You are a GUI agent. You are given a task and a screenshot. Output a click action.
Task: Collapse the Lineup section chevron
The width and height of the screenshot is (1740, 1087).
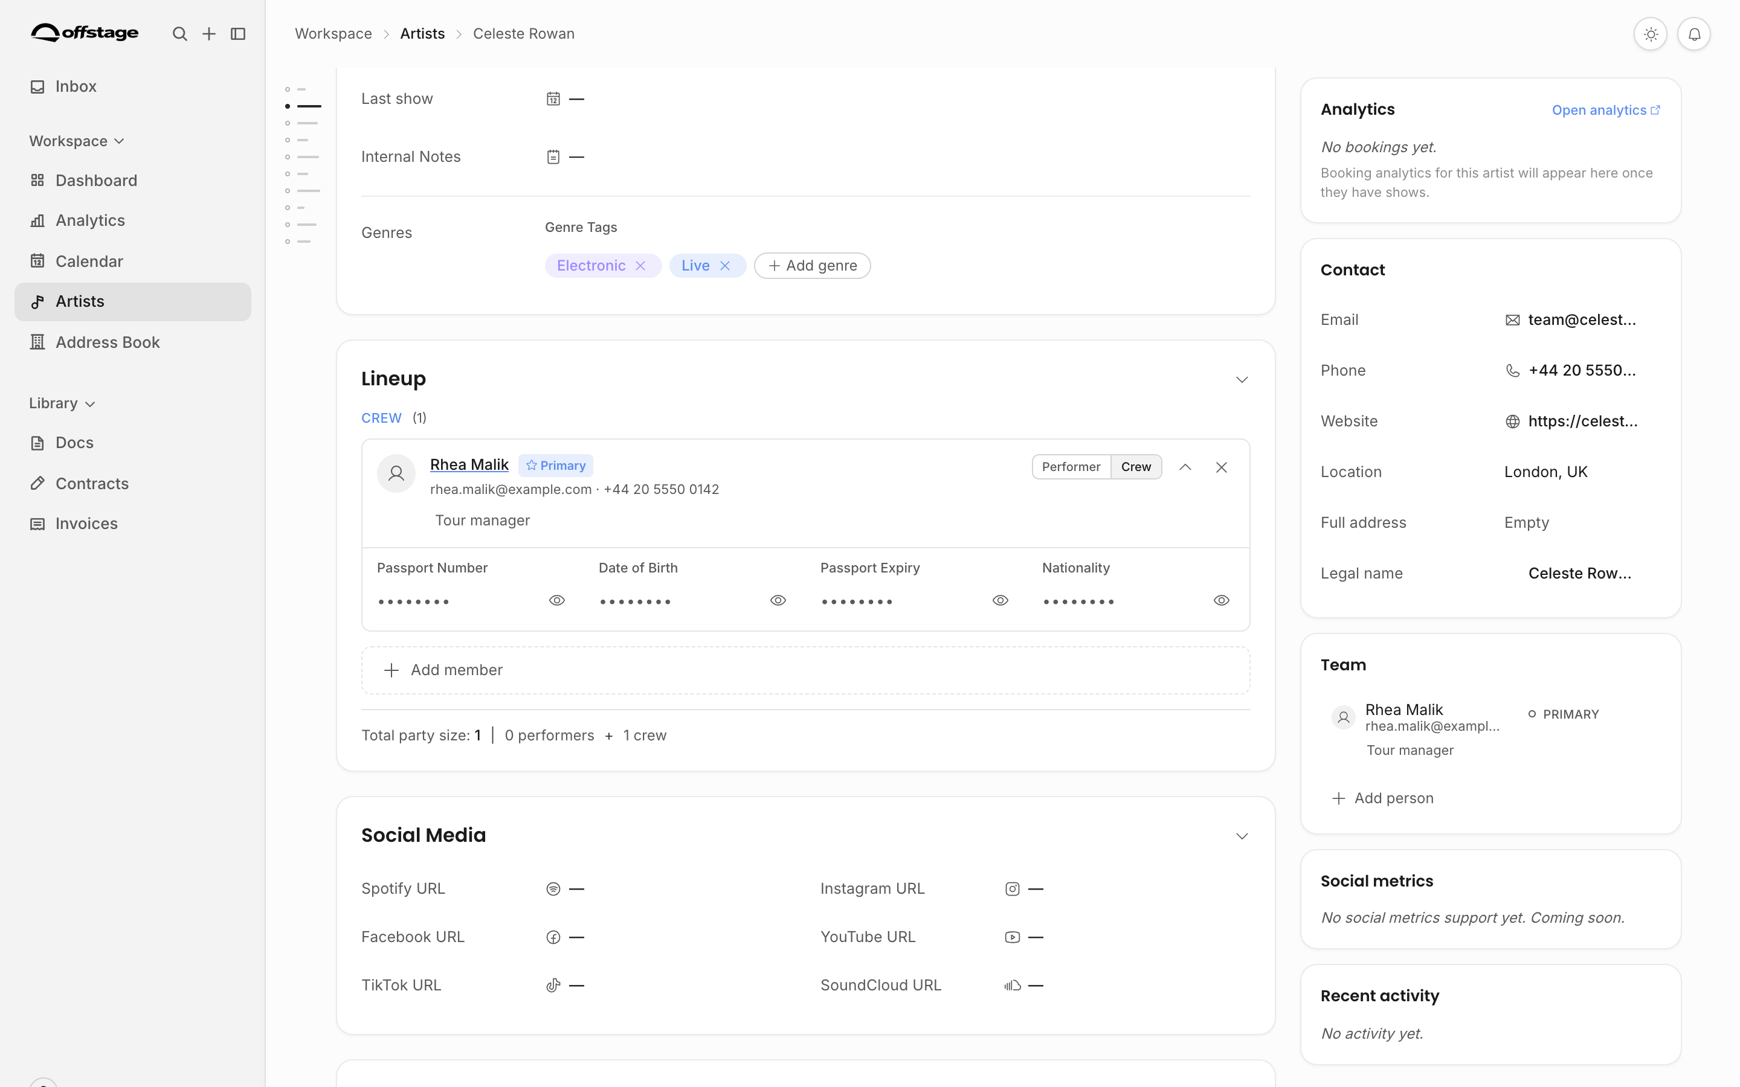pos(1242,380)
